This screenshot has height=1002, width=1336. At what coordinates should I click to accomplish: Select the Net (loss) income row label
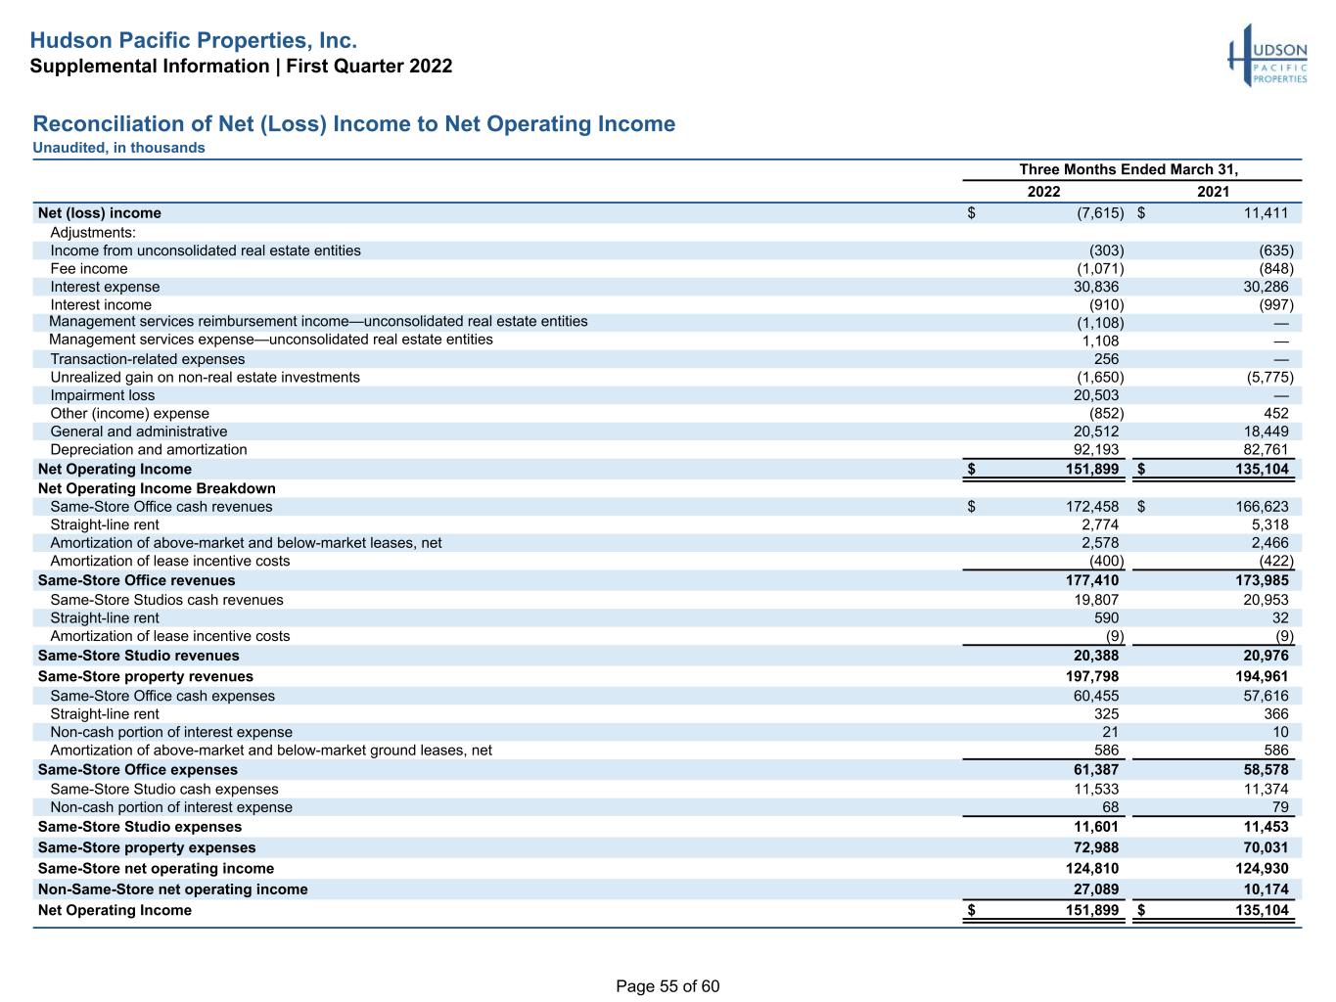(x=99, y=213)
